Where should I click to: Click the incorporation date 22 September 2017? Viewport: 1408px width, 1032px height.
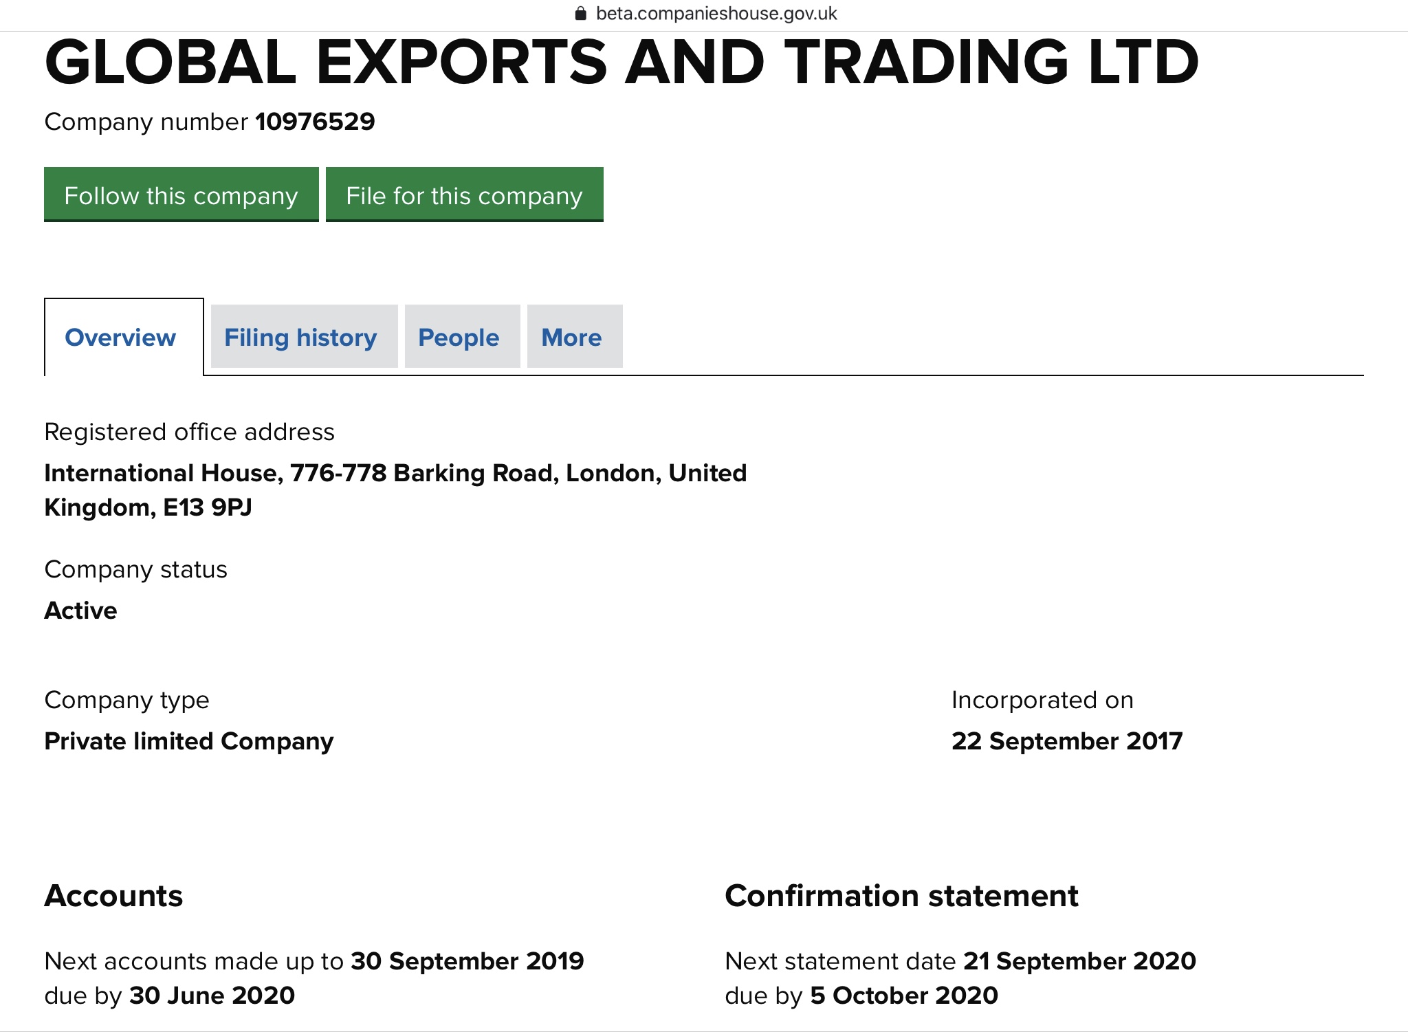click(1066, 741)
